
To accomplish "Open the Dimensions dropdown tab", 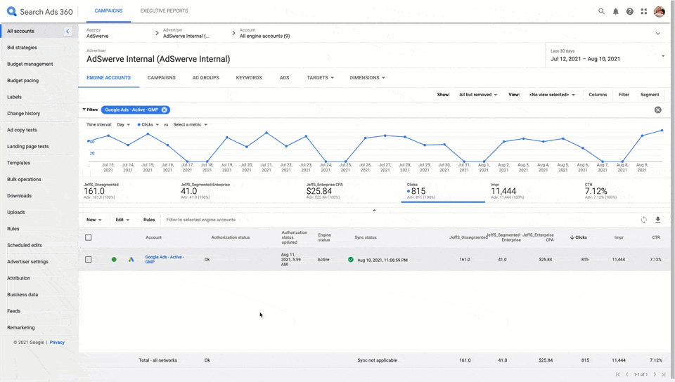I will (x=367, y=78).
